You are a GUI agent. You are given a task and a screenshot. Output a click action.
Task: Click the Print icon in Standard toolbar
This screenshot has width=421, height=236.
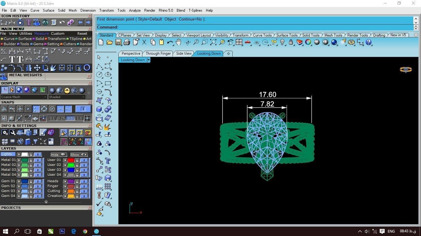coord(127,42)
